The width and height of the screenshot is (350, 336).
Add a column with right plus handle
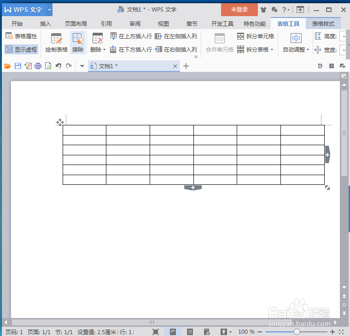[x=327, y=154]
